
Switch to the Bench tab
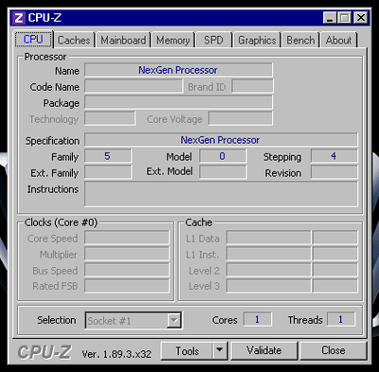(x=300, y=41)
